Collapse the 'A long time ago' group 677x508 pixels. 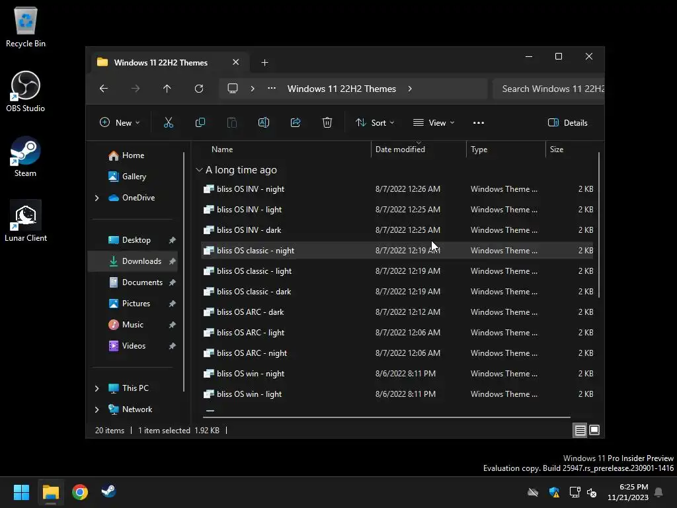[199, 170]
